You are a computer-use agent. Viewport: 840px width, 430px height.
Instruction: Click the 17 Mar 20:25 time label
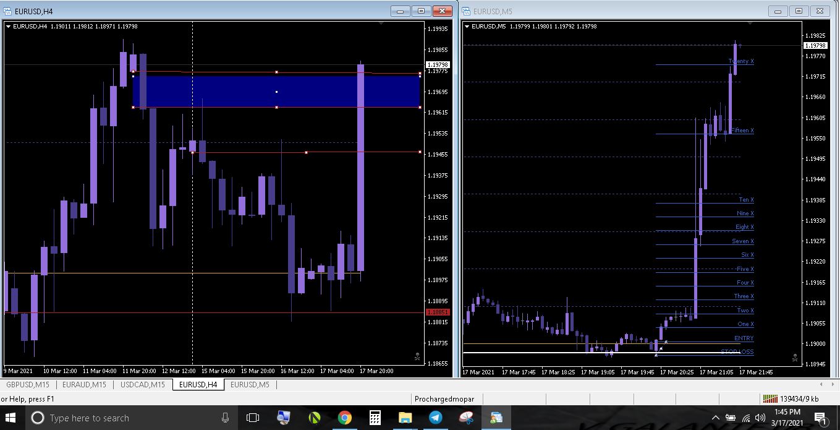[677, 372]
